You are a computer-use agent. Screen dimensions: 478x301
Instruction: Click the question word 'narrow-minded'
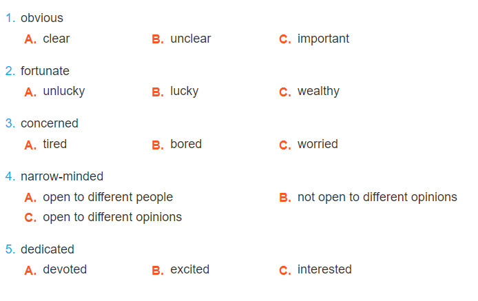[x=62, y=176]
